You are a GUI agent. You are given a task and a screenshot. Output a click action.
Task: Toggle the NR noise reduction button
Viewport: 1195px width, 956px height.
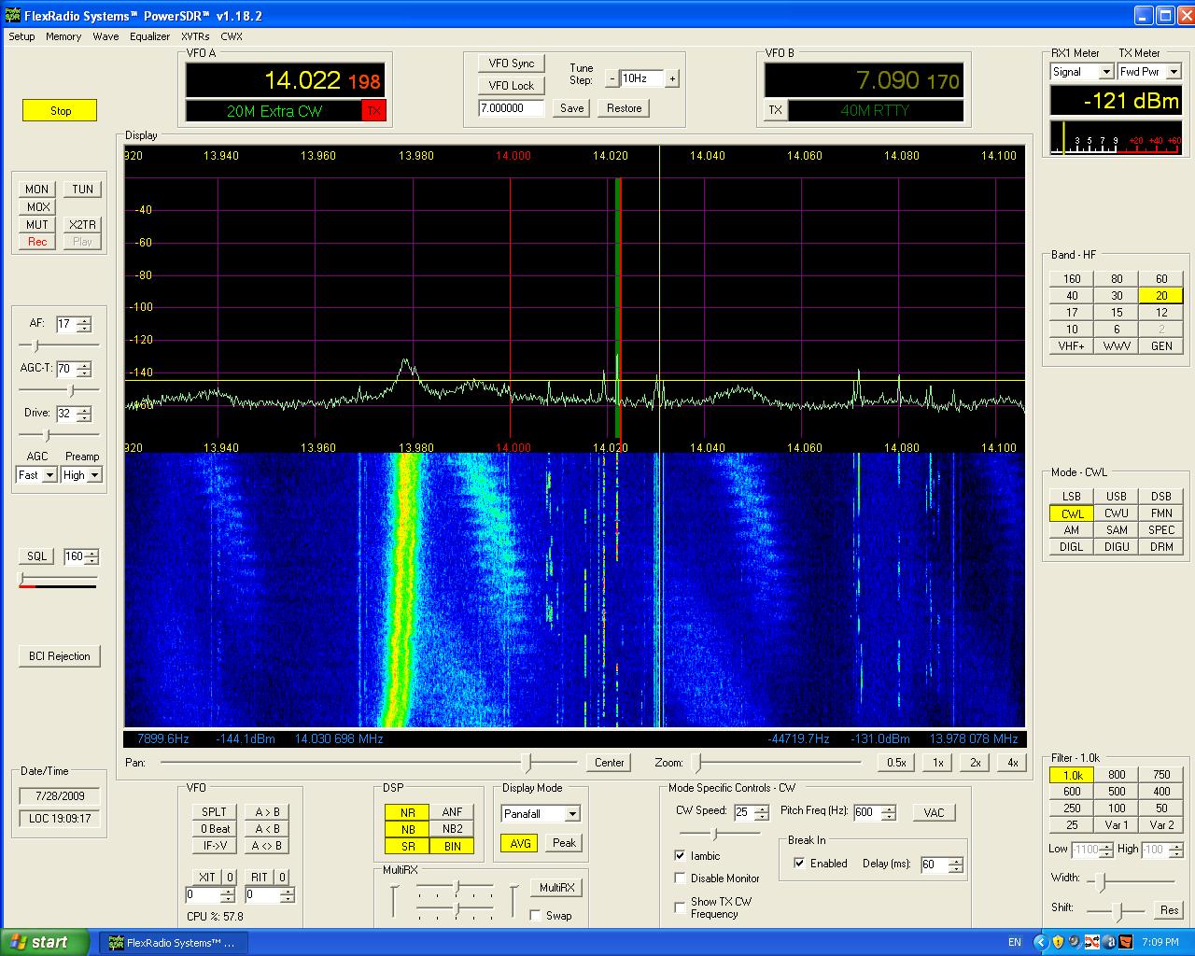click(x=407, y=812)
